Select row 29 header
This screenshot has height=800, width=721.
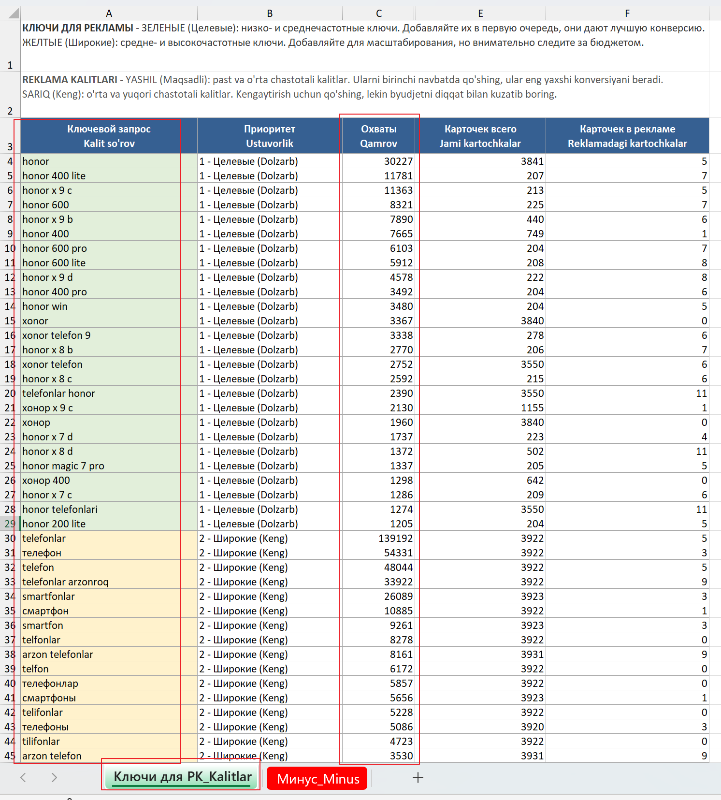tap(10, 524)
